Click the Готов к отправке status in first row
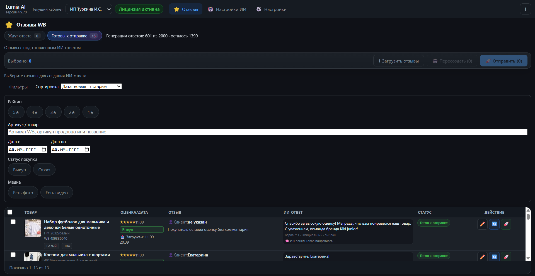 (x=434, y=223)
